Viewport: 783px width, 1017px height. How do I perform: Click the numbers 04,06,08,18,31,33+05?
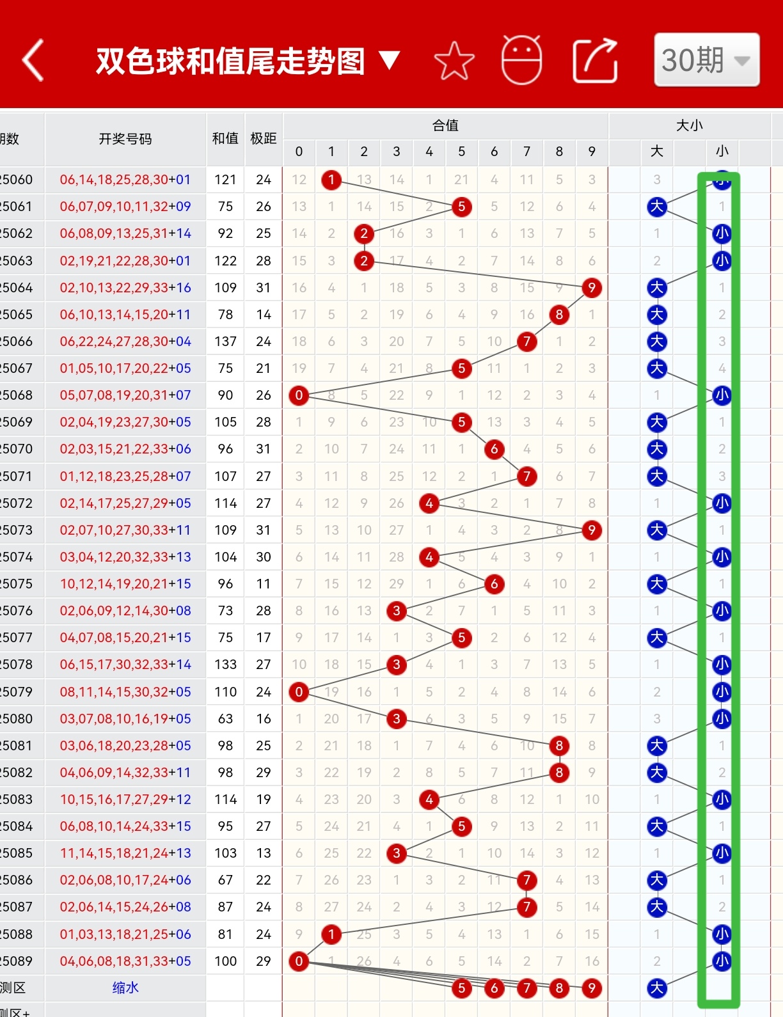click(x=125, y=961)
